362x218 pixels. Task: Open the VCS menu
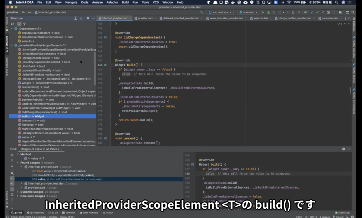point(156,2)
